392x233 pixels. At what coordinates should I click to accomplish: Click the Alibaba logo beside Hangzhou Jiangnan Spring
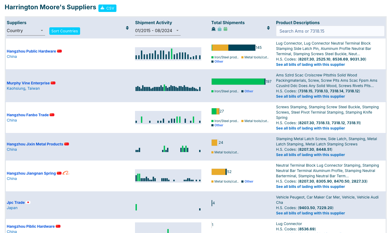click(66, 173)
